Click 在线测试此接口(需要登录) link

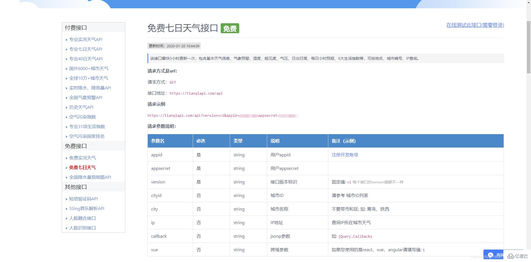(x=475, y=25)
